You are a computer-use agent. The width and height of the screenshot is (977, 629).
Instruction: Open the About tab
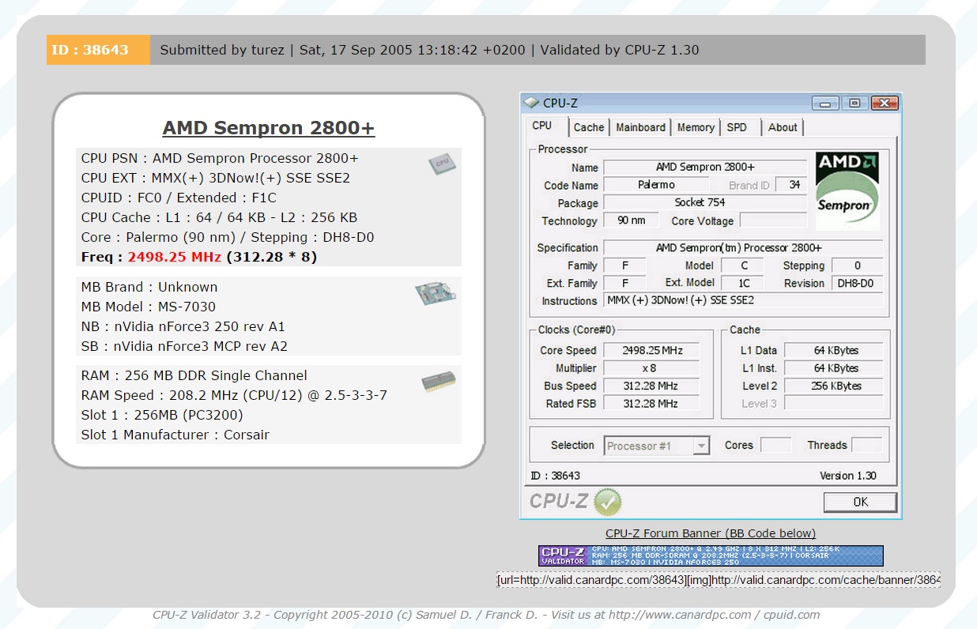[783, 127]
